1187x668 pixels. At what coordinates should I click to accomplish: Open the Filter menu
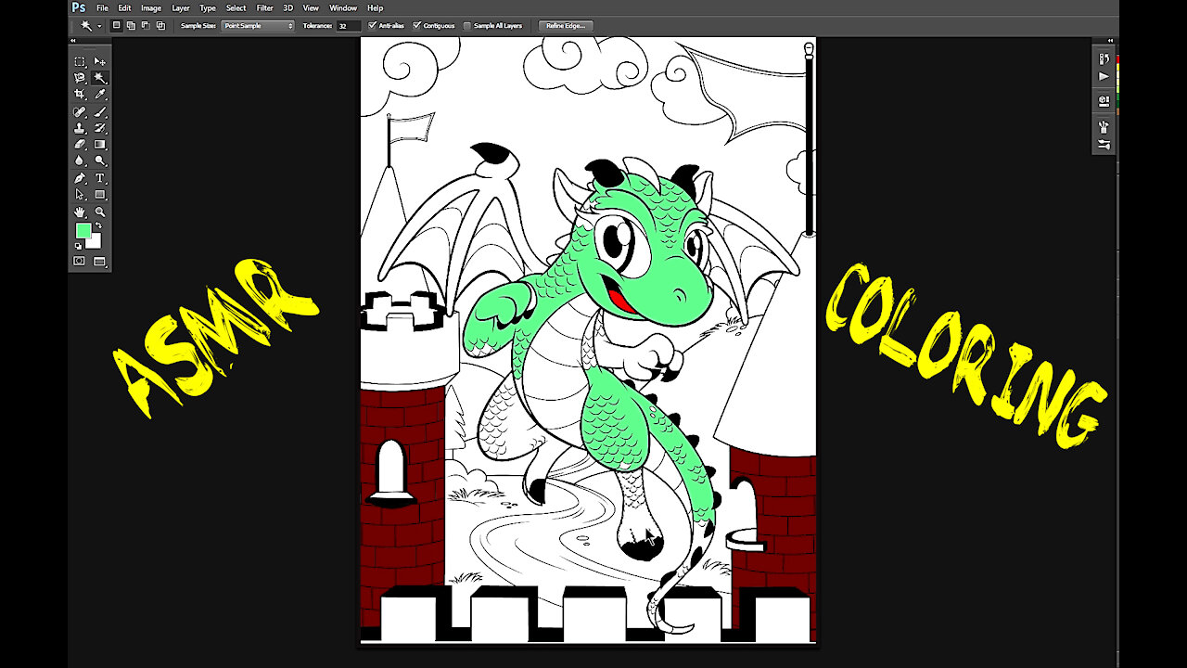(265, 7)
